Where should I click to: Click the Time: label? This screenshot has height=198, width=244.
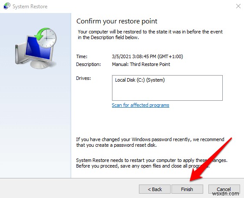[82, 56]
